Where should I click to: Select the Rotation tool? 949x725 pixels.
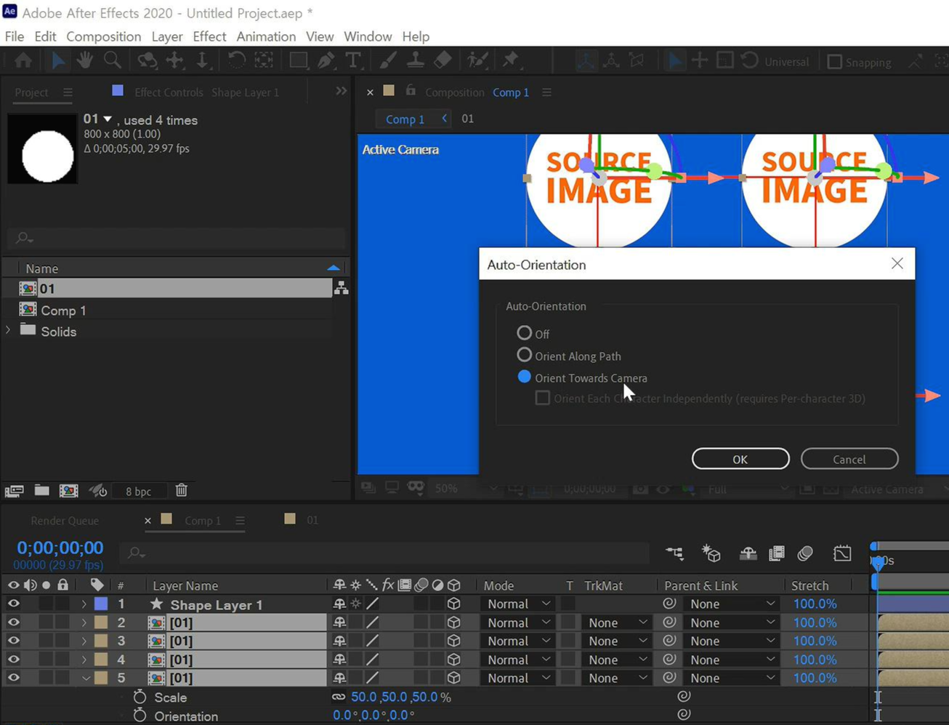[x=236, y=60]
